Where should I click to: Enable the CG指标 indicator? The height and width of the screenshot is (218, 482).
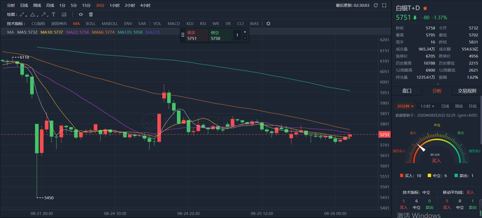pos(38,23)
